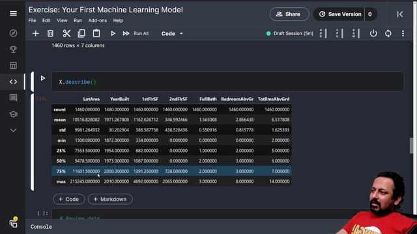Click the count row label
The width and height of the screenshot is (417, 234).
coord(59,110)
